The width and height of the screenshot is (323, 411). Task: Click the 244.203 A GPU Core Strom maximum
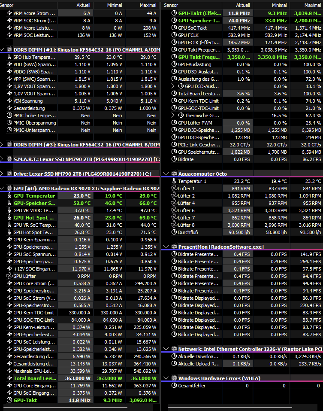tap(145, 283)
